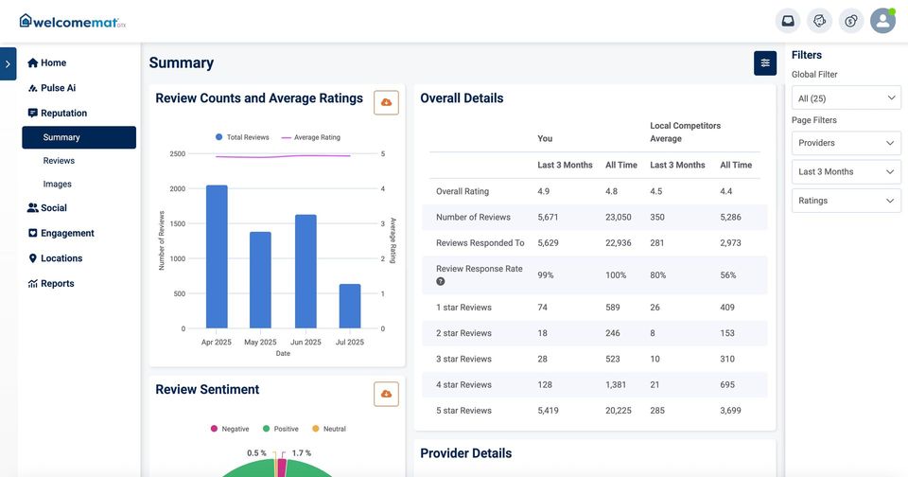The height and width of the screenshot is (477, 908).
Task: Open the Last 3 Months filter dropdown
Action: click(846, 171)
